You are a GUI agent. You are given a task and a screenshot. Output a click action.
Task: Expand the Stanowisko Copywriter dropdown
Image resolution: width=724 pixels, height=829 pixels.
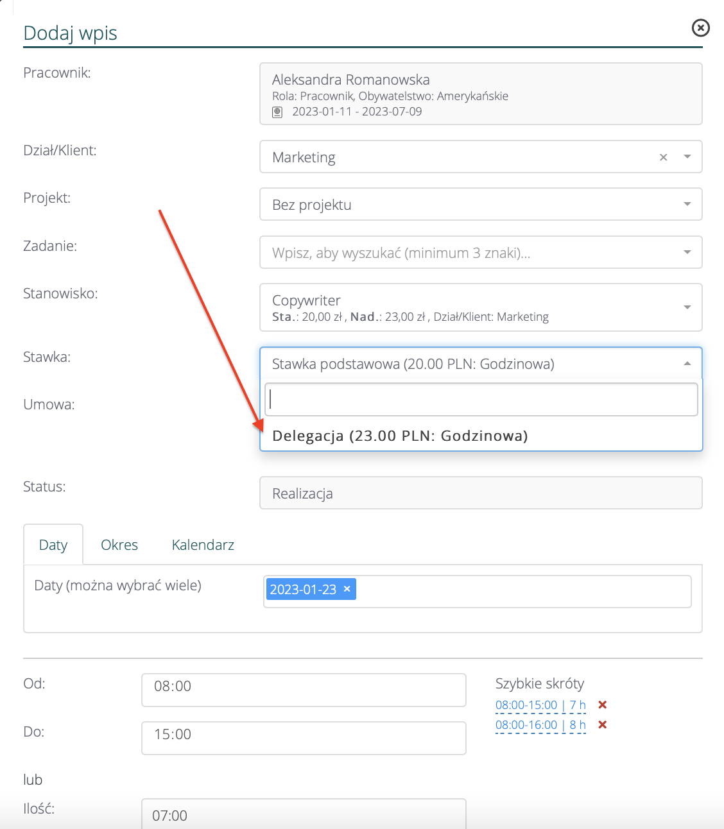coord(687,307)
